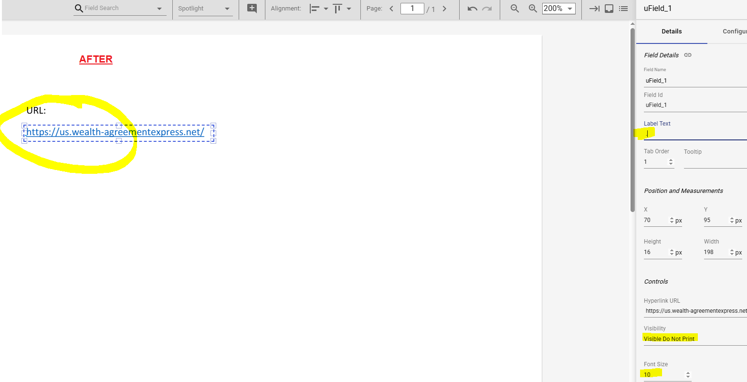Click the Field Name input
The height and width of the screenshot is (382, 747).
[695, 81]
